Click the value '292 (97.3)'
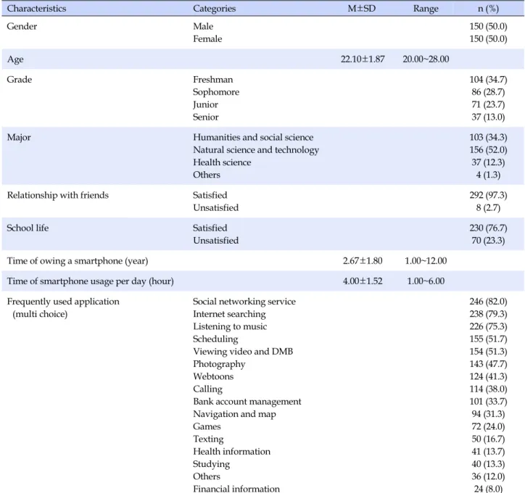This screenshot has height=493, width=525. (x=488, y=196)
